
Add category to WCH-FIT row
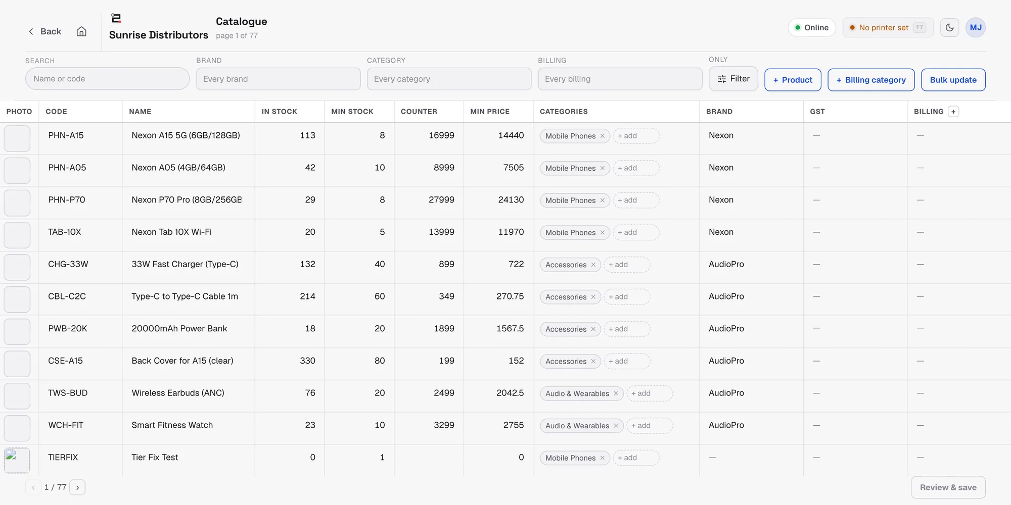click(x=650, y=426)
